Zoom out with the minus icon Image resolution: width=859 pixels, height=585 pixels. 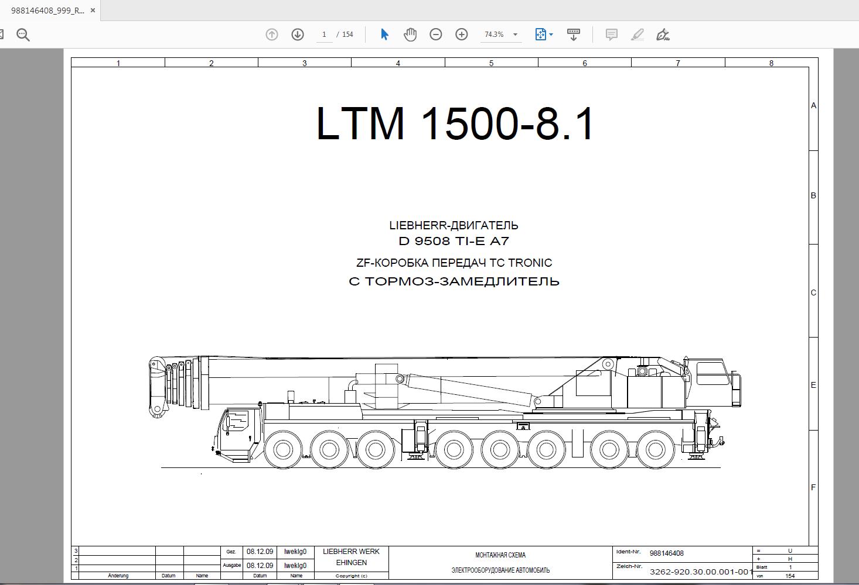pyautogui.click(x=435, y=34)
